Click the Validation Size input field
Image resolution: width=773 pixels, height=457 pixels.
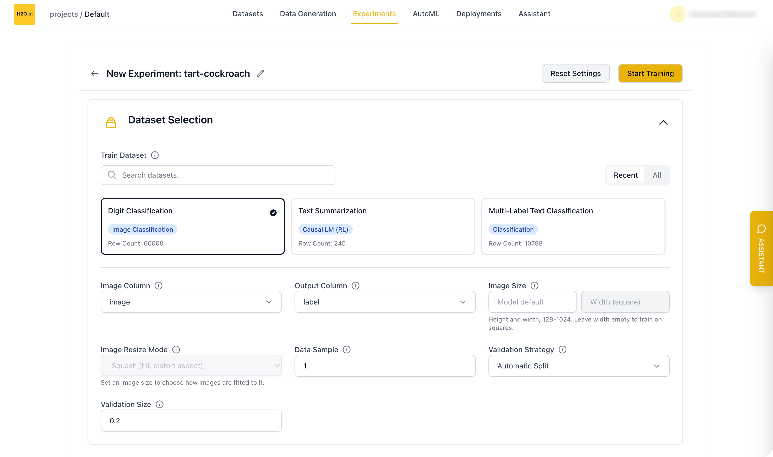(x=191, y=421)
